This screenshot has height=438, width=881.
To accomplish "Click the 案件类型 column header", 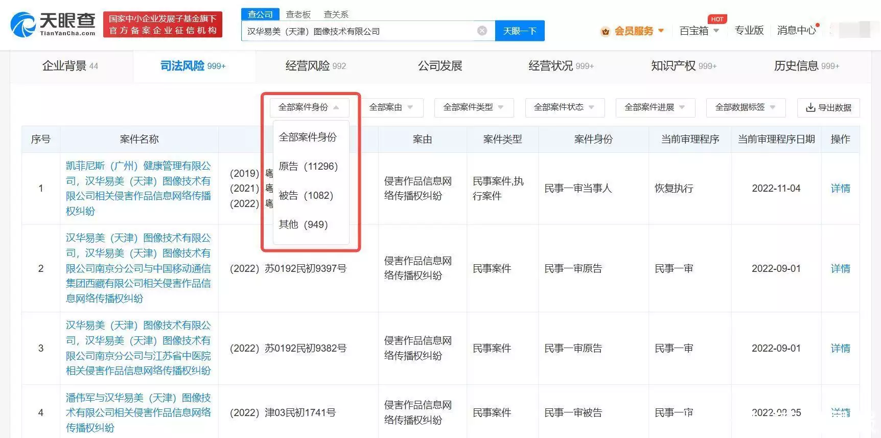I will point(502,139).
